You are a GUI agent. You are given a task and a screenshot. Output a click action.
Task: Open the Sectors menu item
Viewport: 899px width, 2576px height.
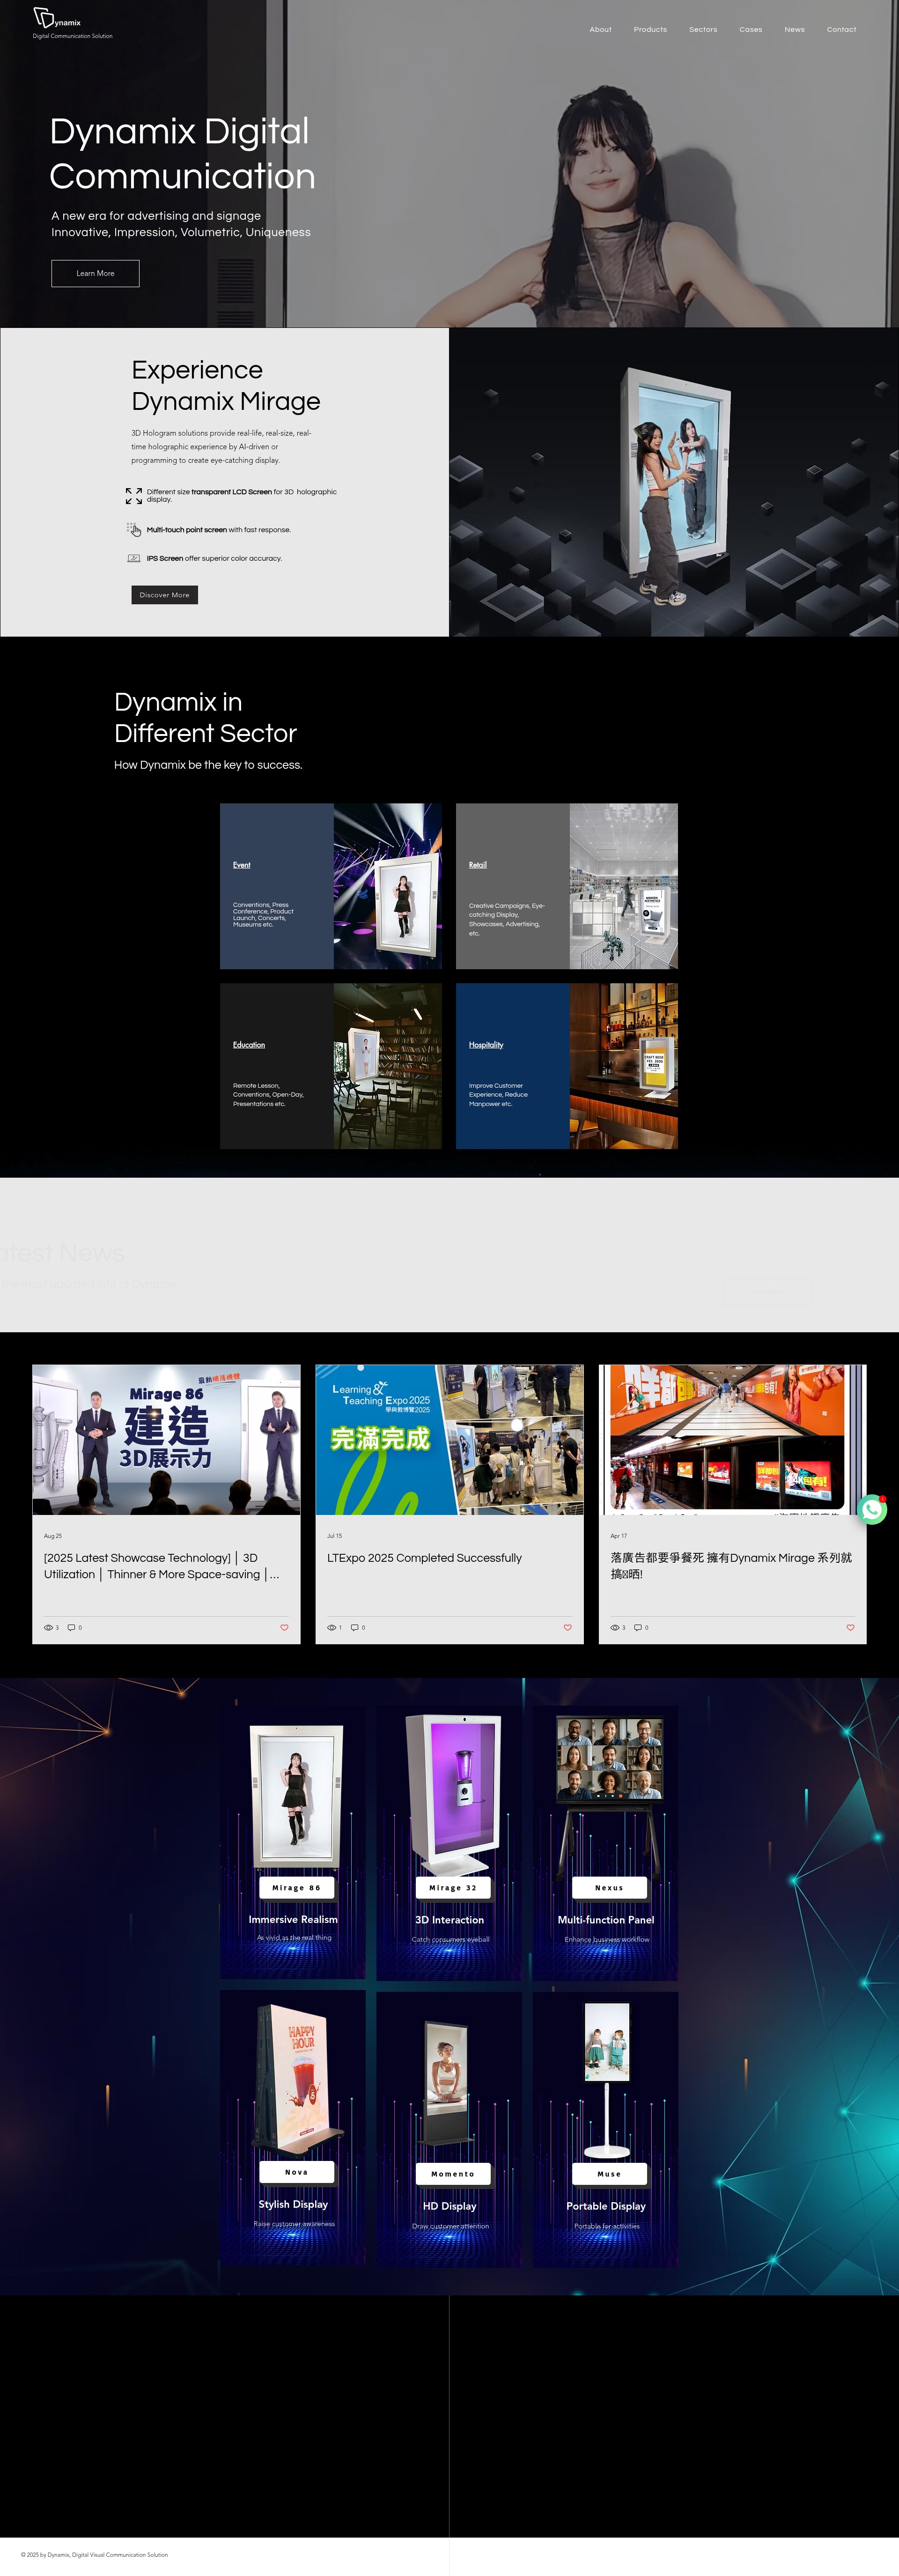pos(703,29)
